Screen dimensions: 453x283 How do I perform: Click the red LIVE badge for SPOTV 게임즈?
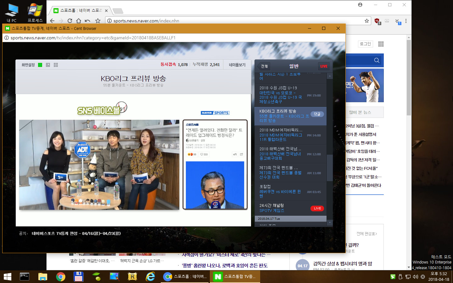[317, 208]
